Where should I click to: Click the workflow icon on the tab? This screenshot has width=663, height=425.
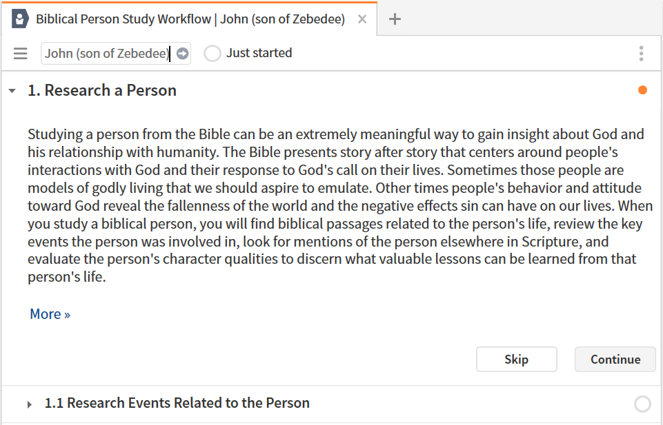point(20,19)
